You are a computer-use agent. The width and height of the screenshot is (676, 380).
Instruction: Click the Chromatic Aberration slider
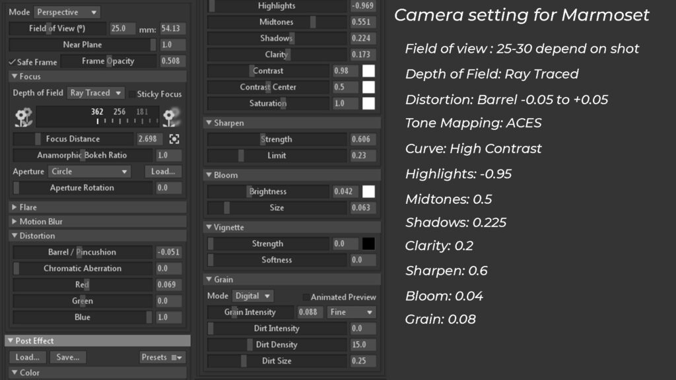coord(83,269)
